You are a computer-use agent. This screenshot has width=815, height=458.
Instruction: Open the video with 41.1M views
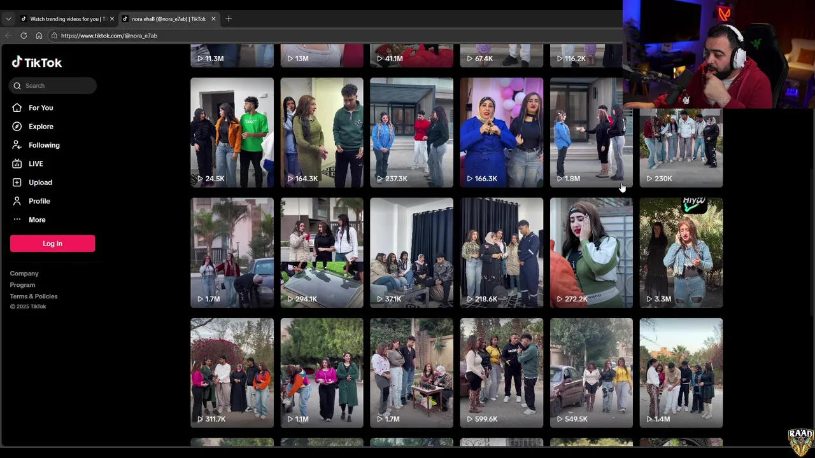click(x=411, y=56)
